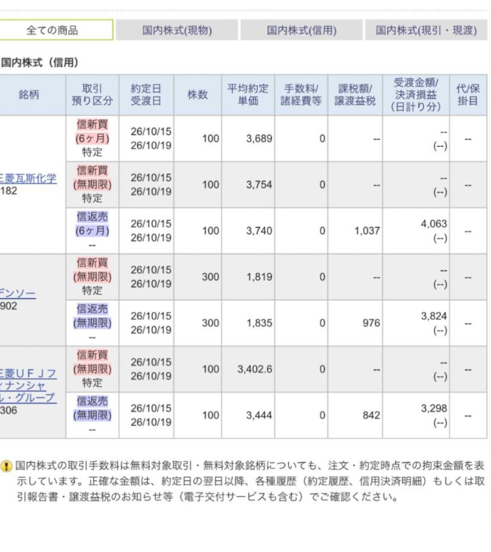Click the tax amount 1,037
491x552 pixels.
(x=367, y=230)
